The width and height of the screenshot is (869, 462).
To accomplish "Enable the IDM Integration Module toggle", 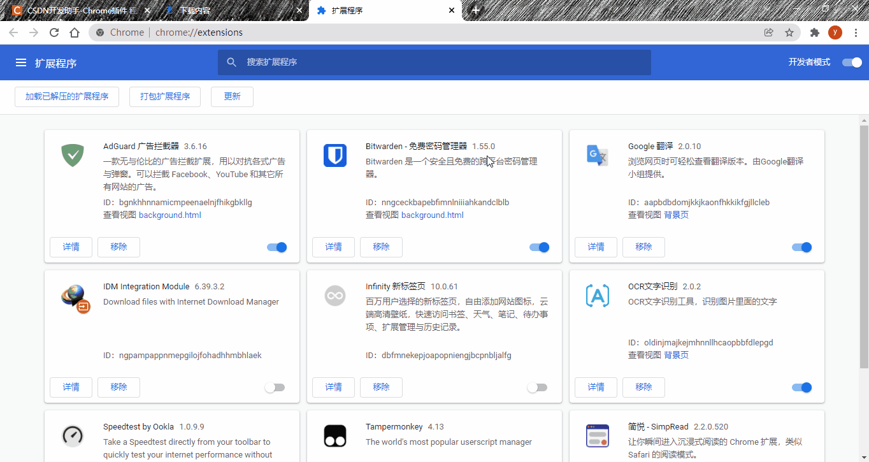I will 275,387.
